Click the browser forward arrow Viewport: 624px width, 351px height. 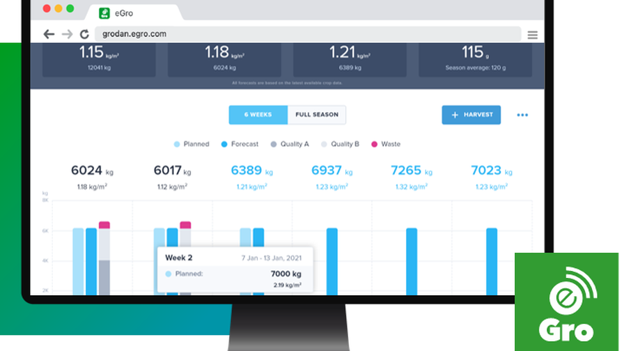[x=67, y=34]
